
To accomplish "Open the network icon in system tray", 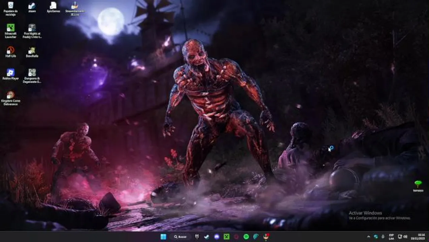I will tap(400, 237).
